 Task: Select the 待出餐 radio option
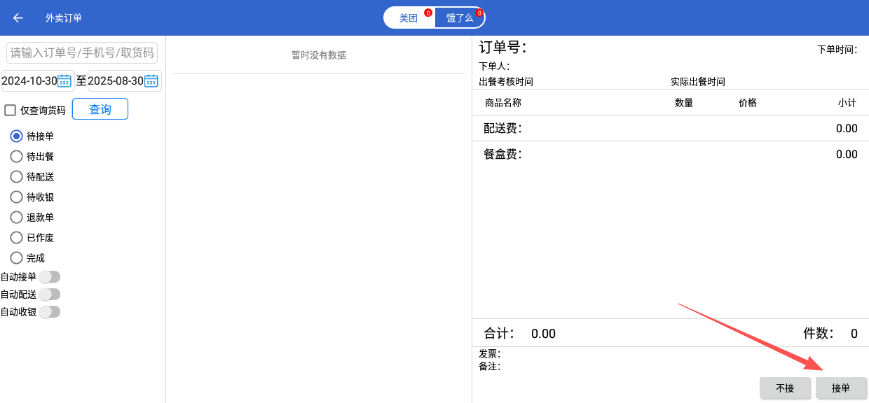(17, 157)
